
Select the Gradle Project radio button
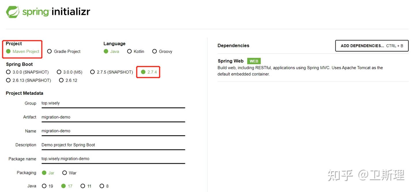point(50,51)
